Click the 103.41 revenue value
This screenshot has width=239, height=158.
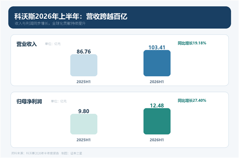point(157,47)
